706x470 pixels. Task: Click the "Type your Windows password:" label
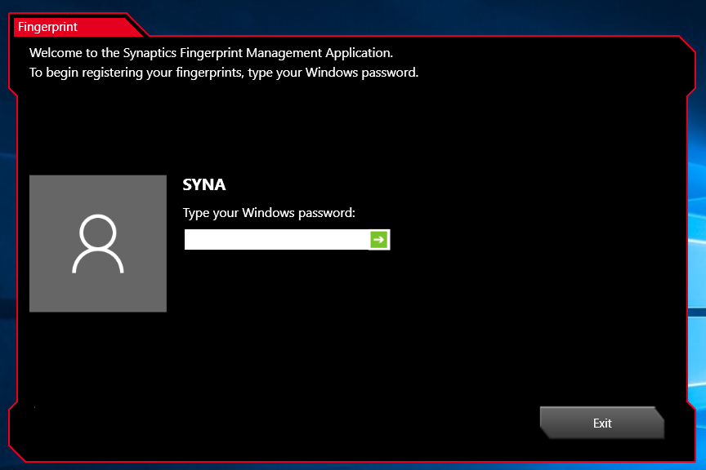pos(269,213)
